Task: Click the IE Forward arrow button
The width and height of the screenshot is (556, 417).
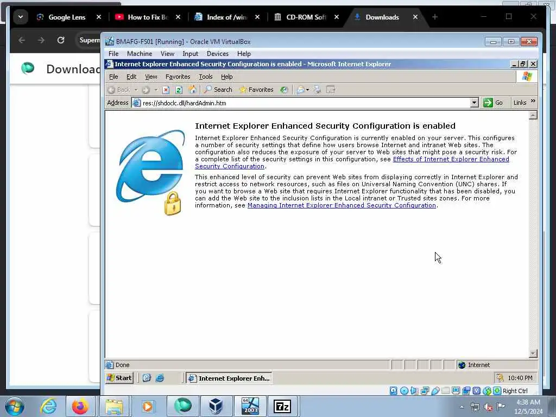Action: pos(146,90)
